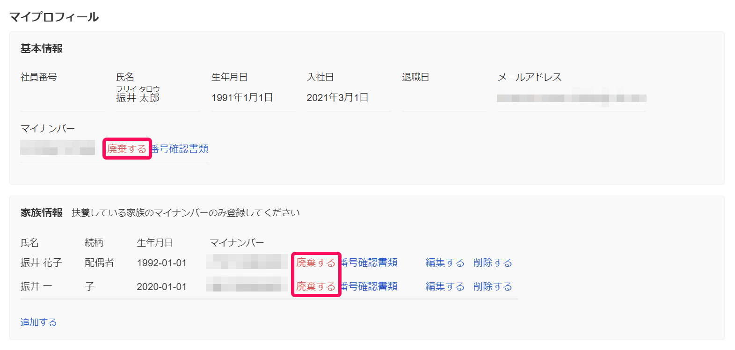The image size is (735, 350).
Task: Click 廃棄する for child 振井 一
Action: coord(316,286)
